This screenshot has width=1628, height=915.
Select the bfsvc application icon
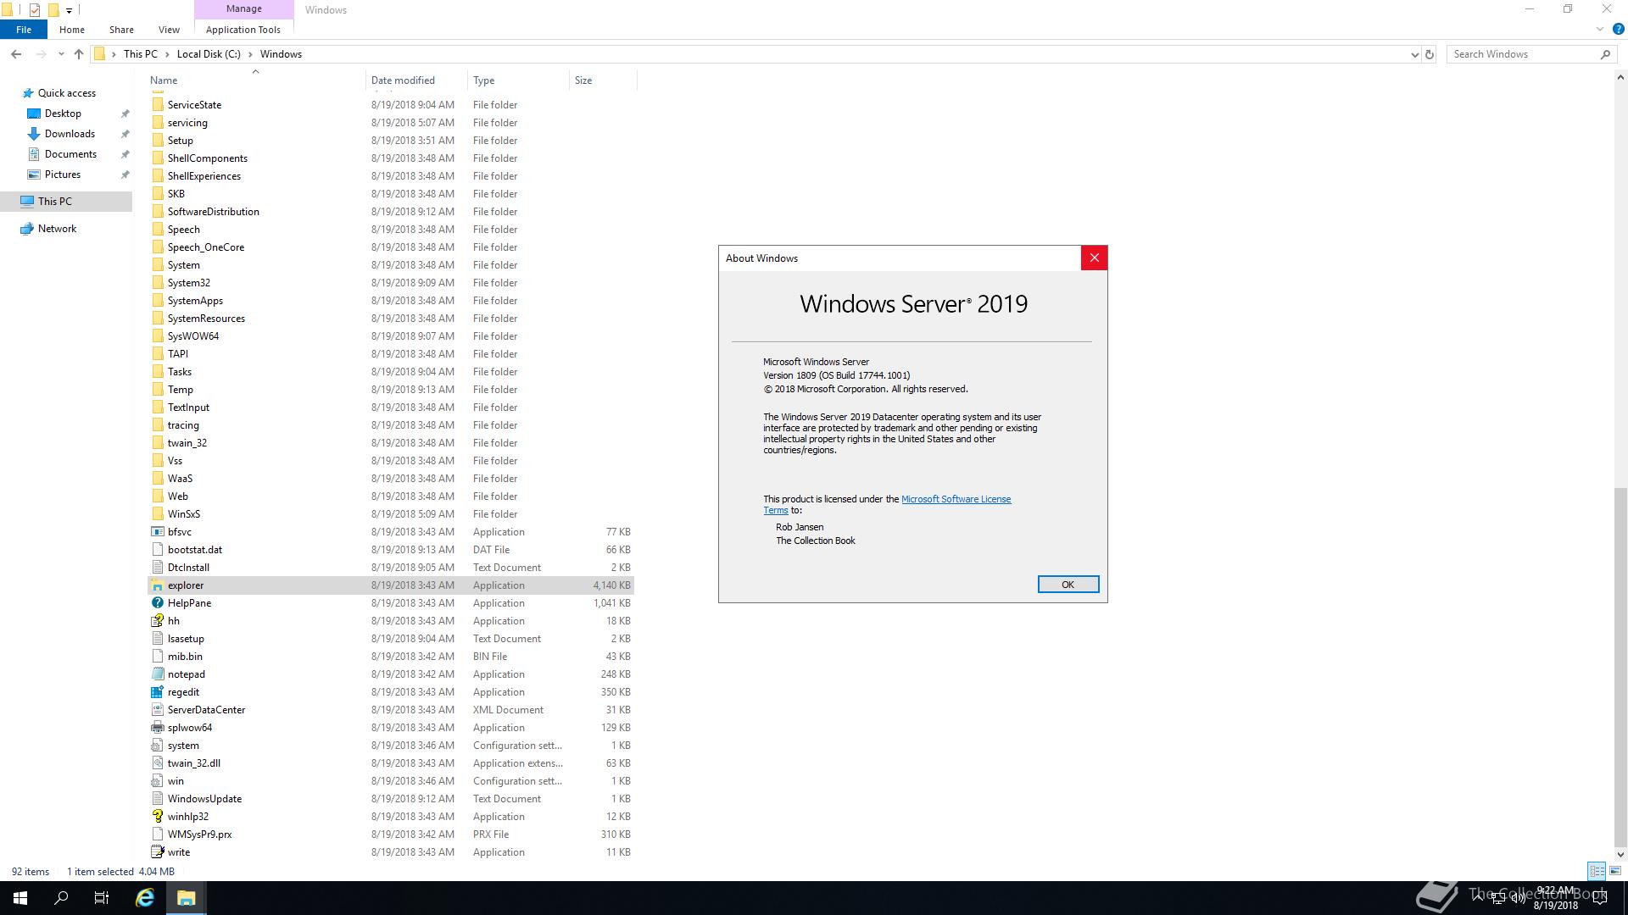click(x=157, y=532)
